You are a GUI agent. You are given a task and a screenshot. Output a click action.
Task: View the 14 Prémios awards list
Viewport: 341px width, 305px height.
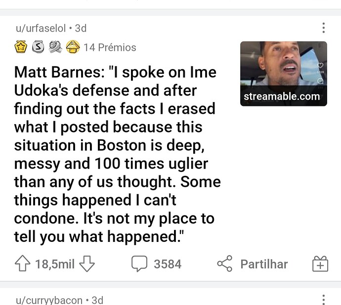pyautogui.click(x=110, y=48)
